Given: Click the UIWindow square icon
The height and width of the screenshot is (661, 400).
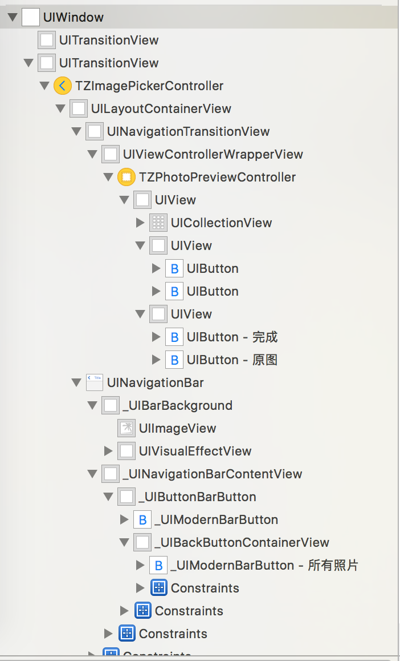Looking at the screenshot, I should pyautogui.click(x=30, y=18).
